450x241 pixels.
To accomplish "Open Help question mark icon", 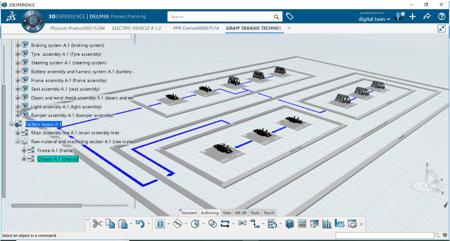I will (x=442, y=16).
